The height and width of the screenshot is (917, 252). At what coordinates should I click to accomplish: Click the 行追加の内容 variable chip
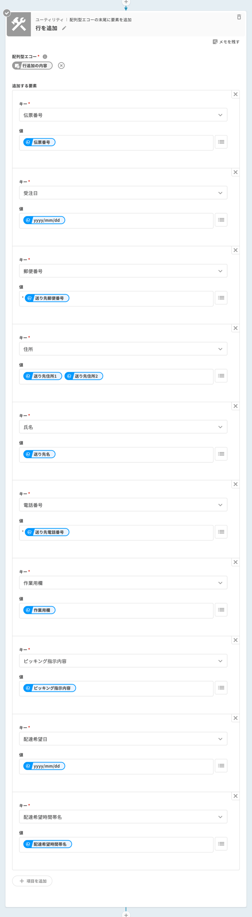pyautogui.click(x=32, y=66)
